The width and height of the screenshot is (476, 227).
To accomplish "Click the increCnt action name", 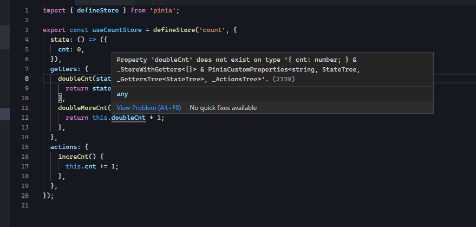I will [x=73, y=157].
